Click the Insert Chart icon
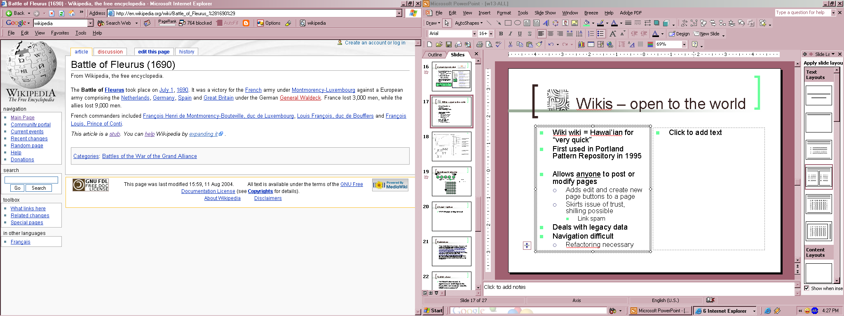 pyautogui.click(x=581, y=44)
